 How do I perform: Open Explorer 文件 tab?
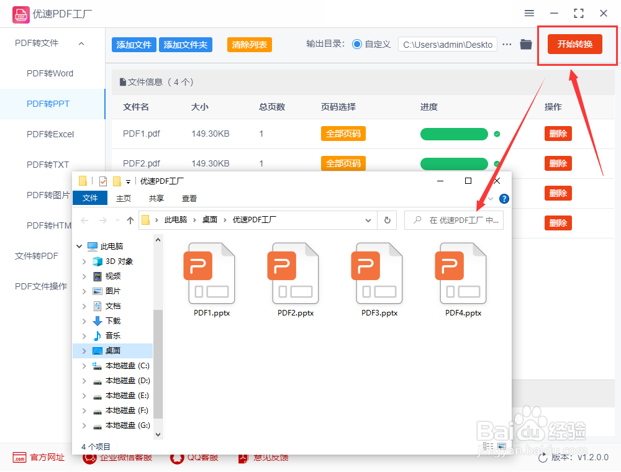[x=90, y=198]
